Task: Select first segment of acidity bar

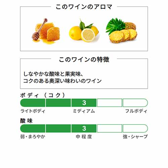Action: (x=33, y=128)
